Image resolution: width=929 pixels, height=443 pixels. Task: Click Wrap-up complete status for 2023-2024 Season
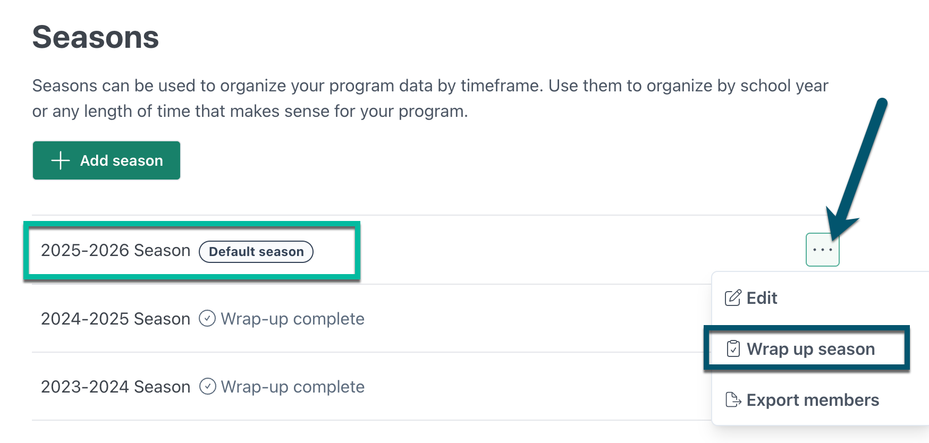[x=292, y=387]
